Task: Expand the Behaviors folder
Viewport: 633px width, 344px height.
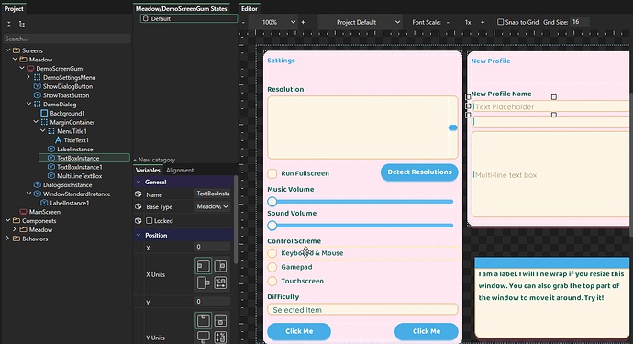Action: click(7, 239)
